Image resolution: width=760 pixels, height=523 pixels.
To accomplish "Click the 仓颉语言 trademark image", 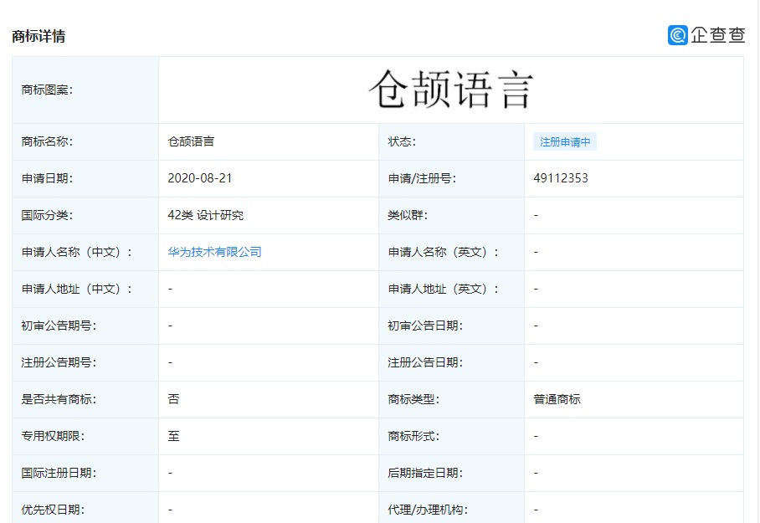I will pyautogui.click(x=456, y=86).
